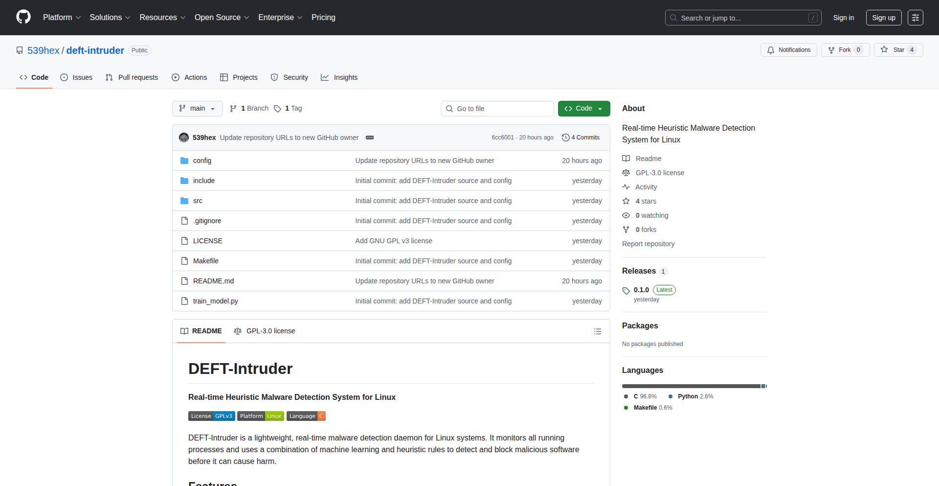Open Activity via the pulse icon
This screenshot has height=486, width=939.
(626, 186)
